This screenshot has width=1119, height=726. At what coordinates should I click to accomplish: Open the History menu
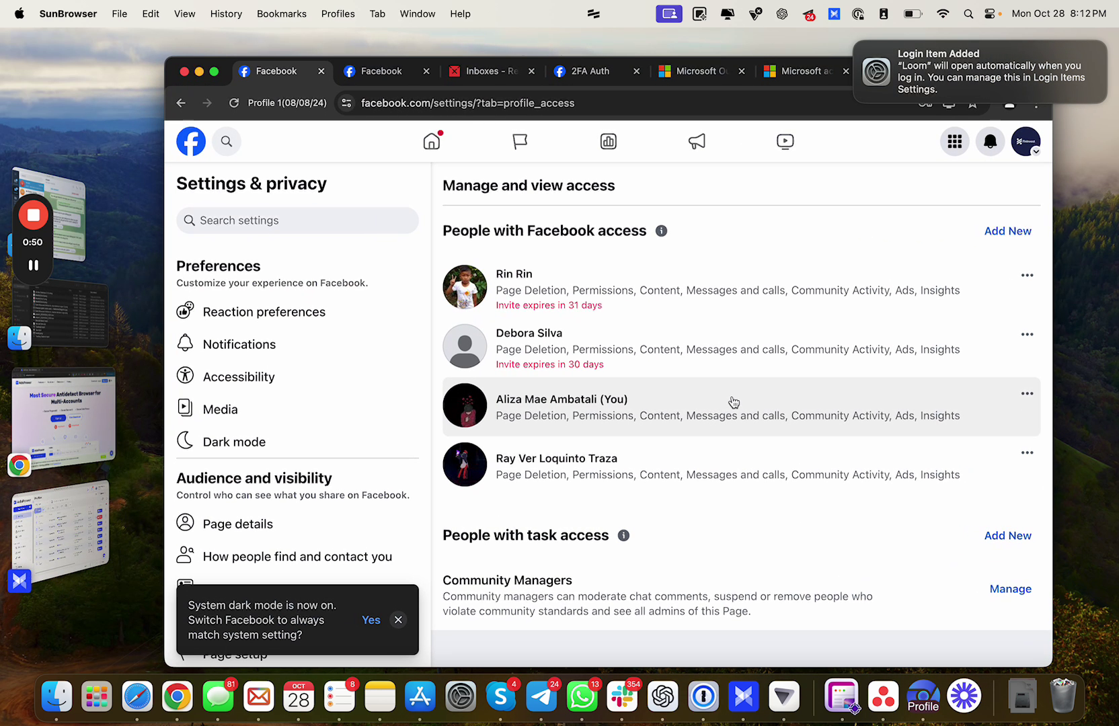226,13
